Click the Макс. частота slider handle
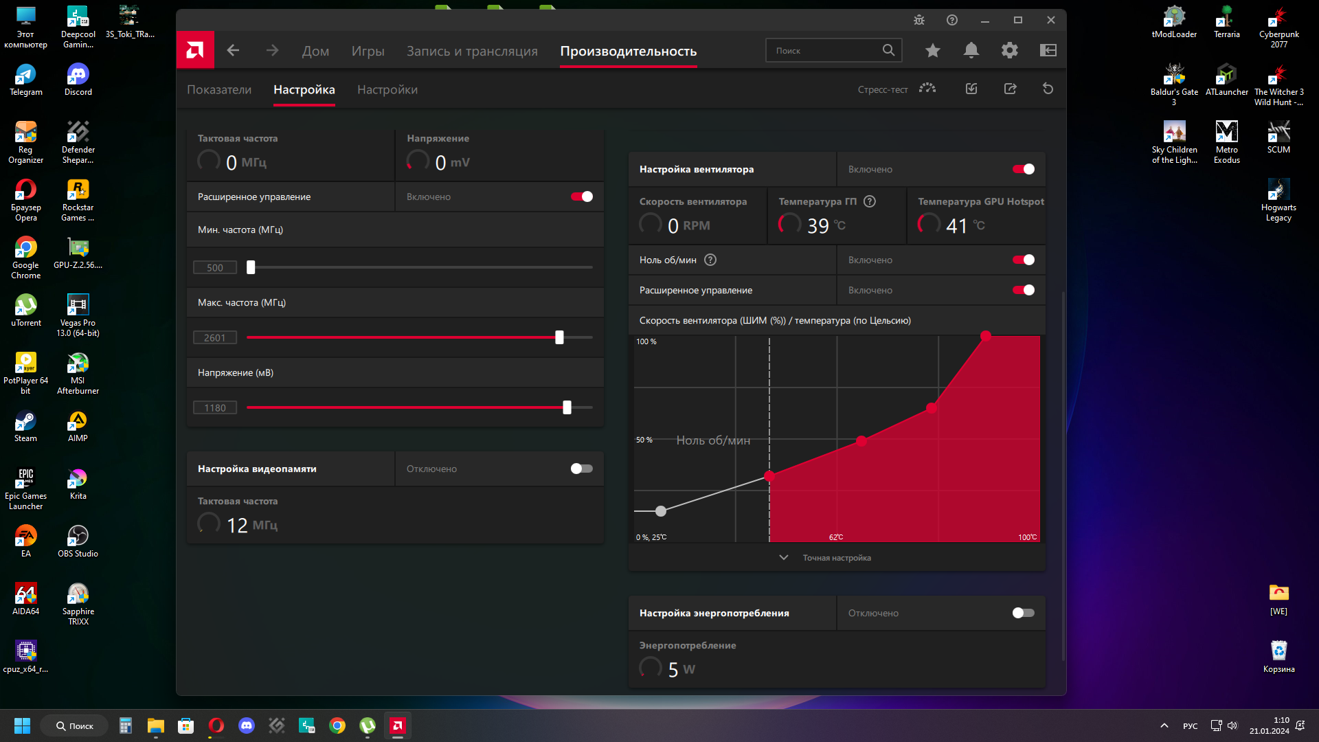This screenshot has width=1319, height=742. coord(559,337)
